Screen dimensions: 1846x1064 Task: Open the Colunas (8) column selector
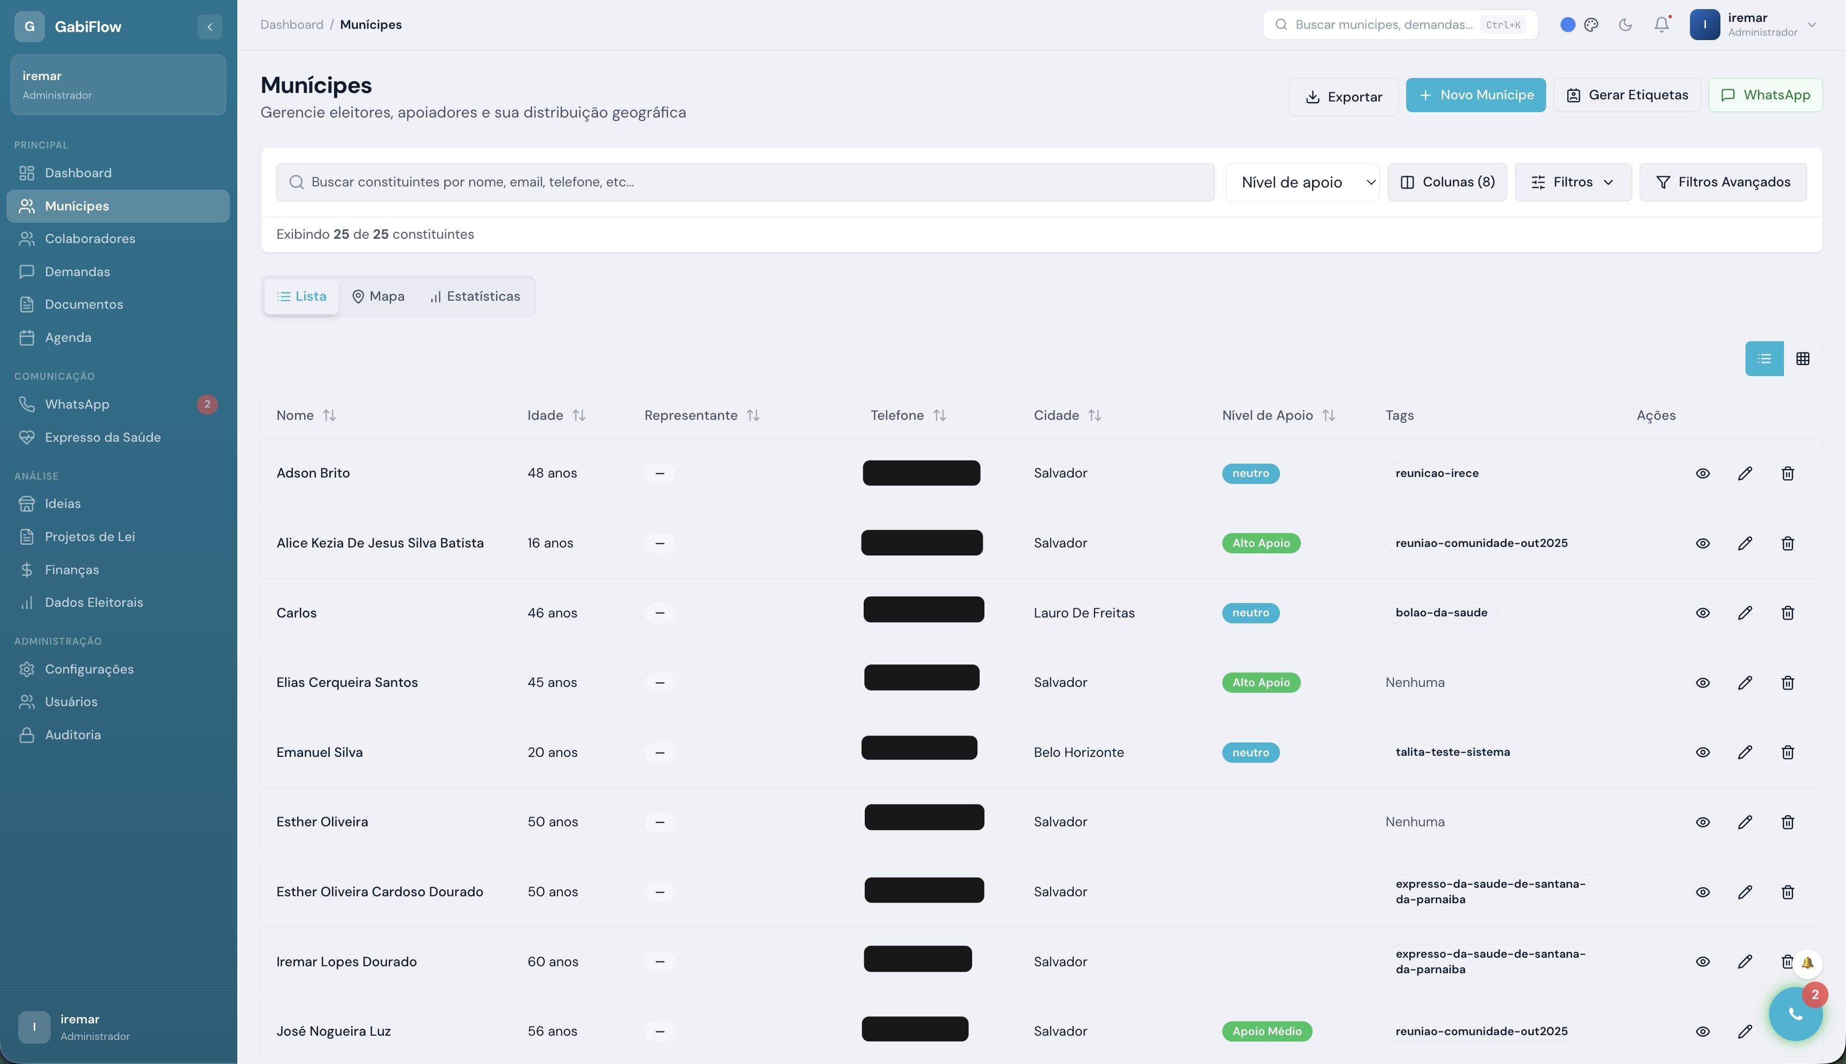(1447, 182)
